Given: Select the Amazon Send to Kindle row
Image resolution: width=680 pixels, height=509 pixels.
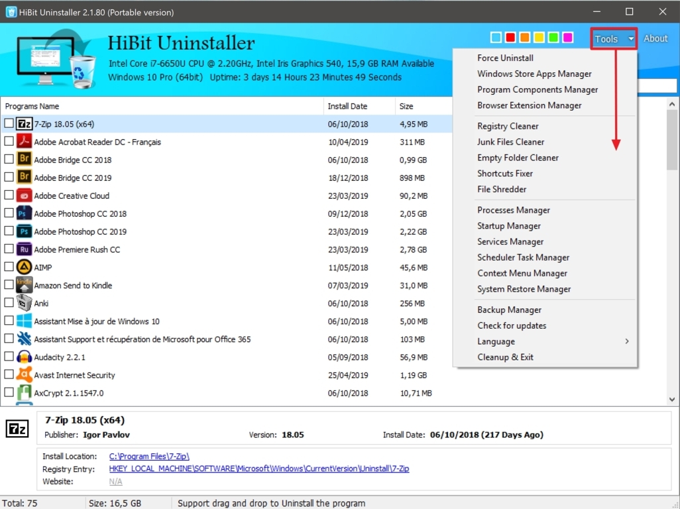Looking at the screenshot, I should click(225, 285).
